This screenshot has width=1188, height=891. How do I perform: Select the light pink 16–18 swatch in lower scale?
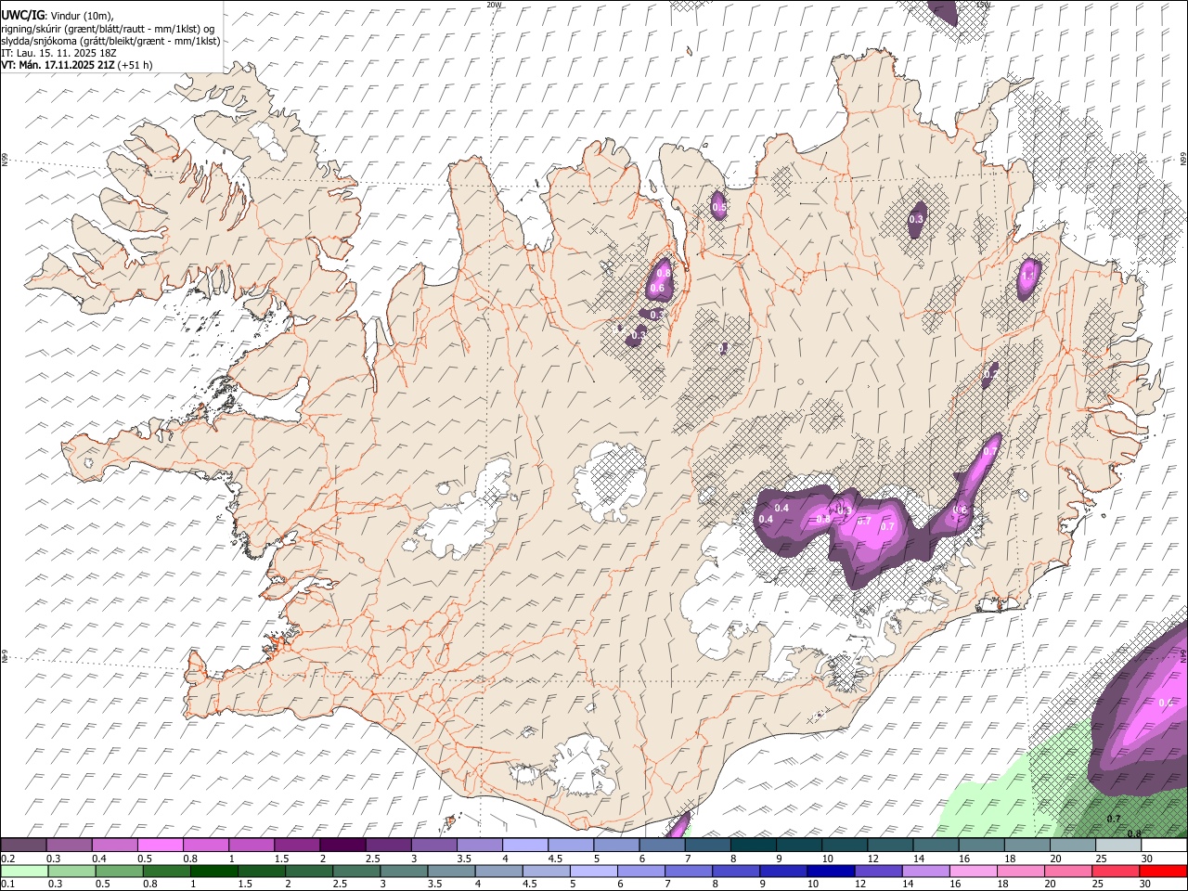coord(972,872)
